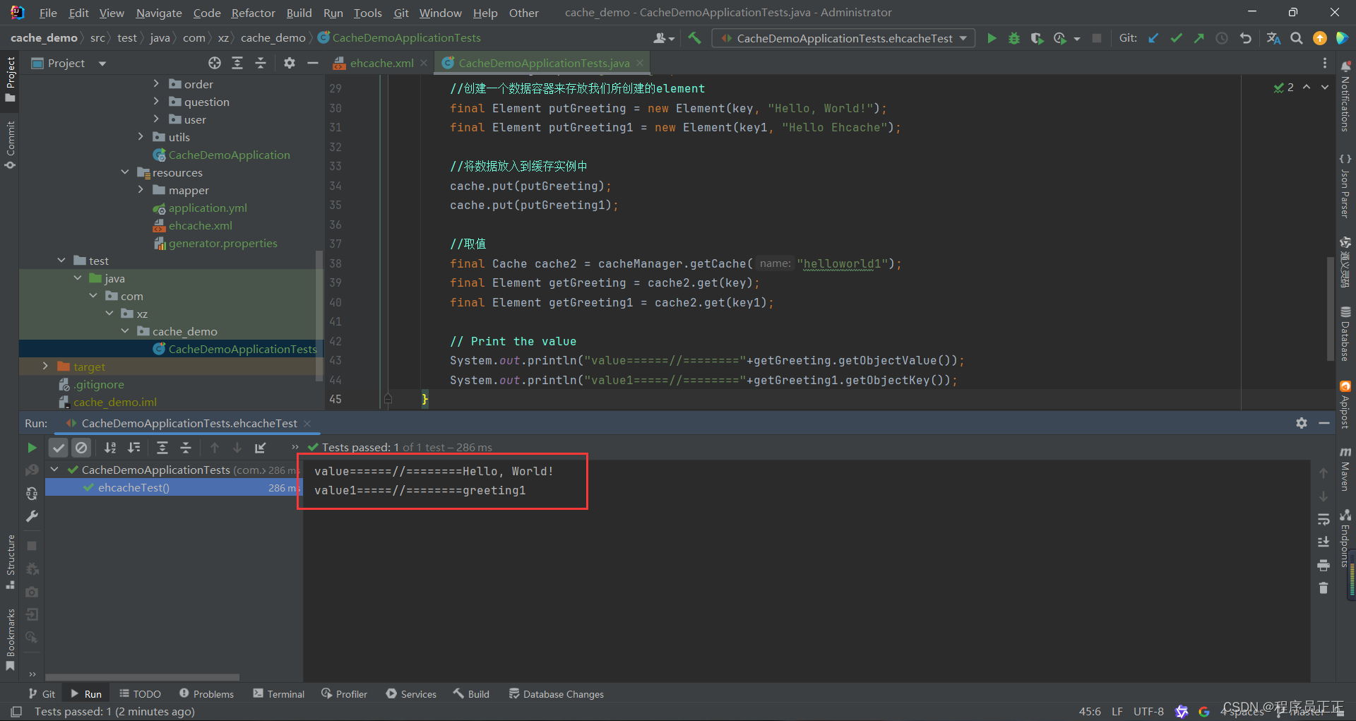The width and height of the screenshot is (1356, 721).
Task: Open Project panel options gear
Action: click(289, 63)
